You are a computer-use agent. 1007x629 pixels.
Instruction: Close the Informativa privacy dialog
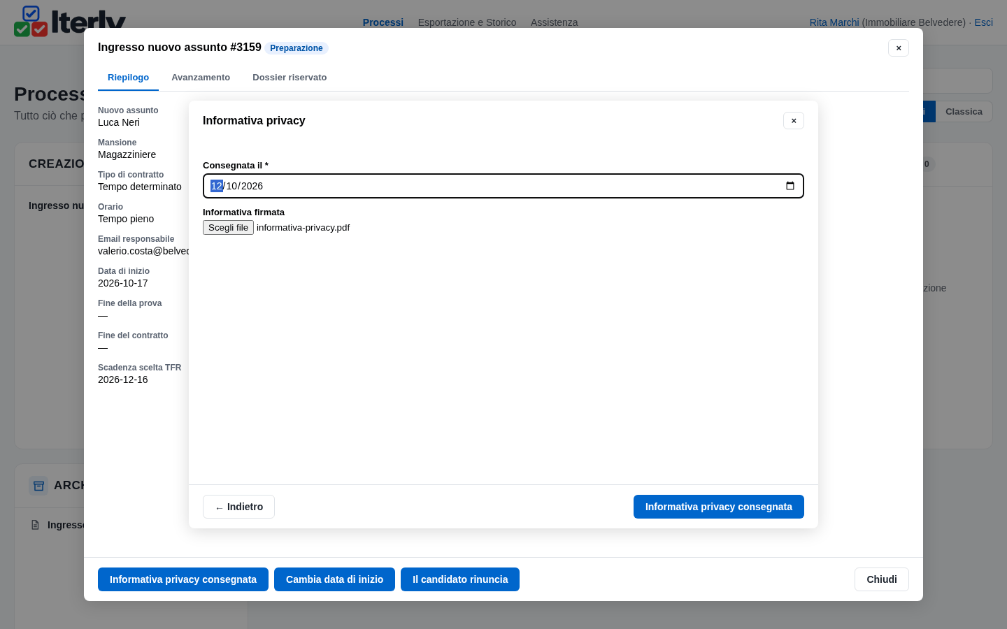click(794, 121)
